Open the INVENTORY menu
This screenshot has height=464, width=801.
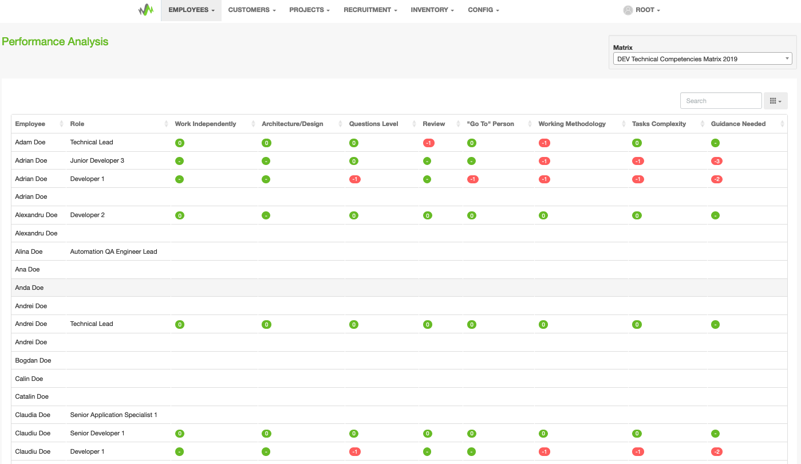point(432,10)
